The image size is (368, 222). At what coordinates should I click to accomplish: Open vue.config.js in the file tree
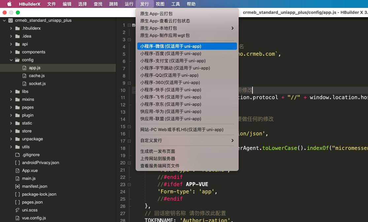pyautogui.click(x=34, y=218)
